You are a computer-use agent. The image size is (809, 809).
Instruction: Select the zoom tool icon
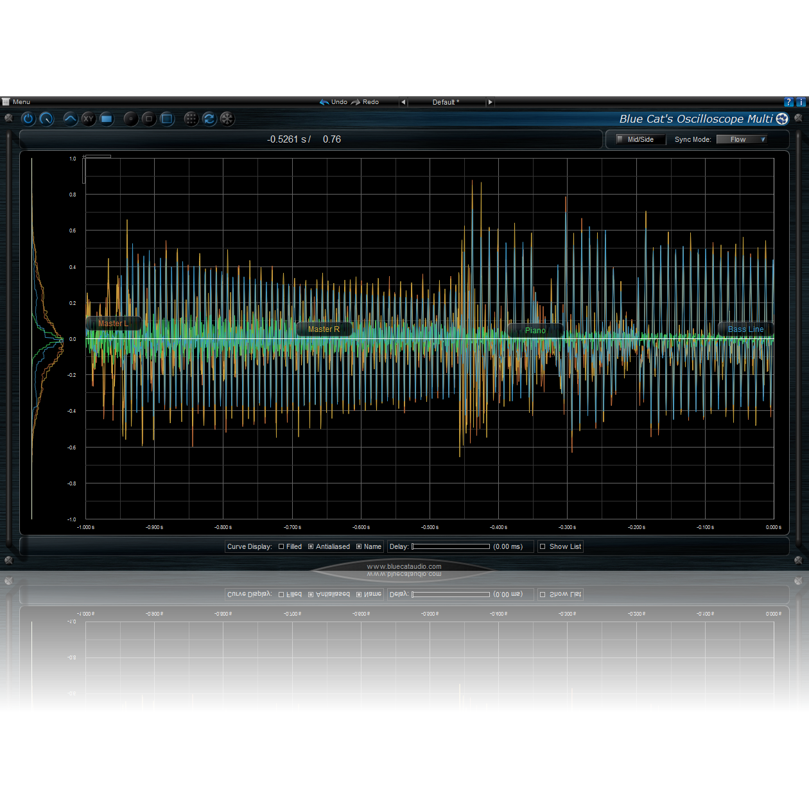pyautogui.click(x=46, y=119)
